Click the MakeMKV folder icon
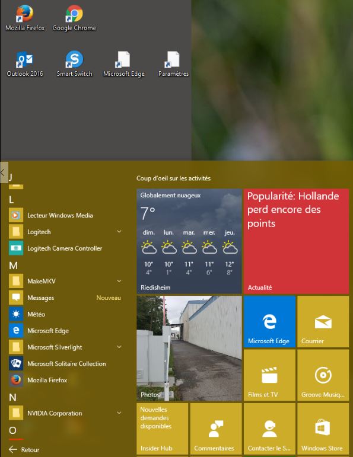The height and width of the screenshot is (457, 353). [16, 281]
